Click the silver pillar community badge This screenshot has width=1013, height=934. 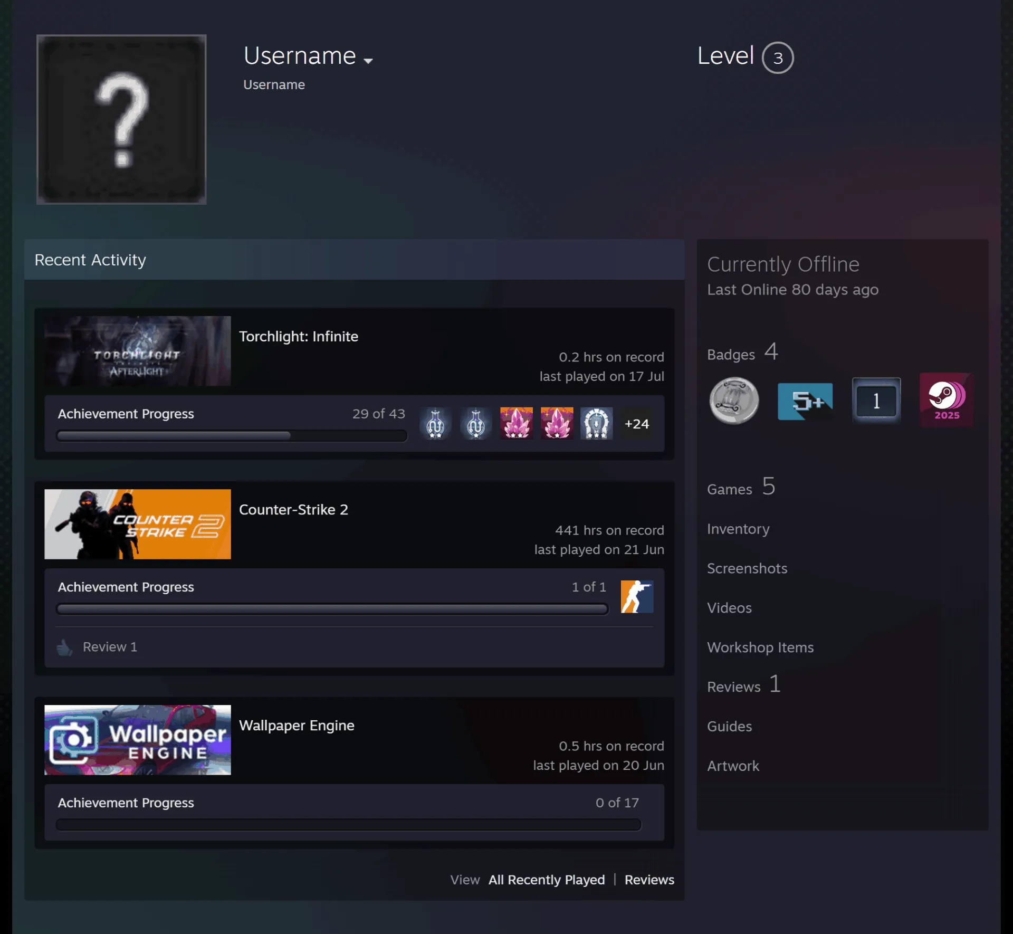(x=734, y=400)
